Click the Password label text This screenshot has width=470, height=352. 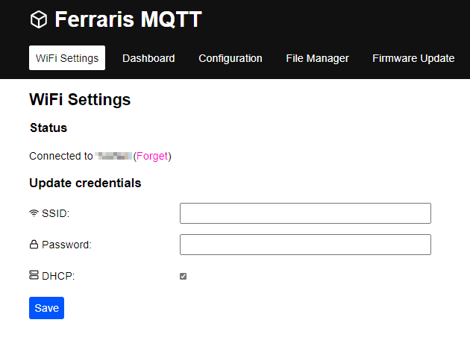[x=67, y=245]
